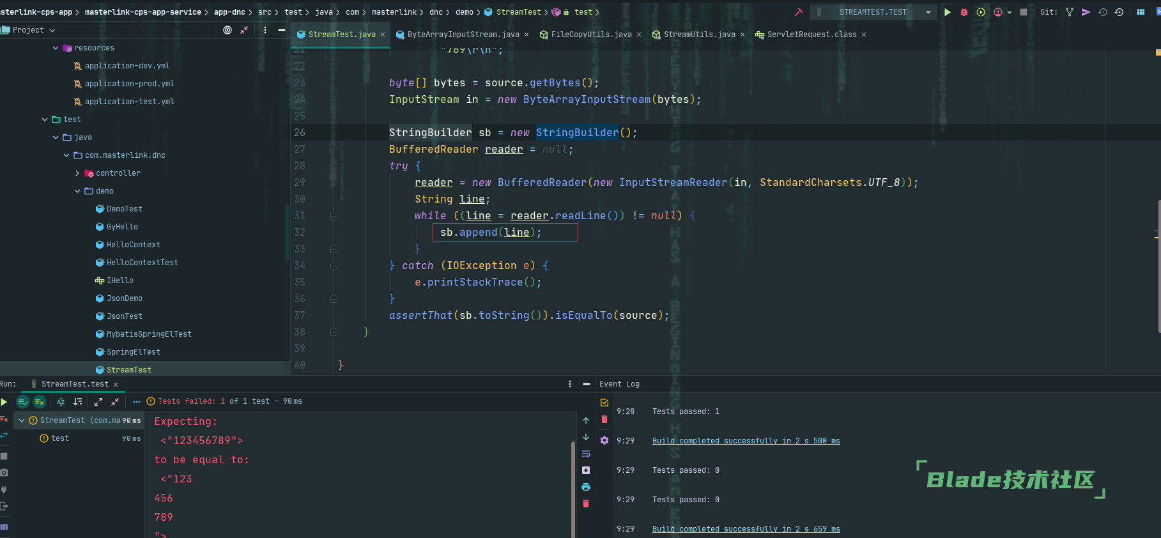
Task: Open Build completed in 2 s 659 ms link
Action: pyautogui.click(x=746, y=529)
